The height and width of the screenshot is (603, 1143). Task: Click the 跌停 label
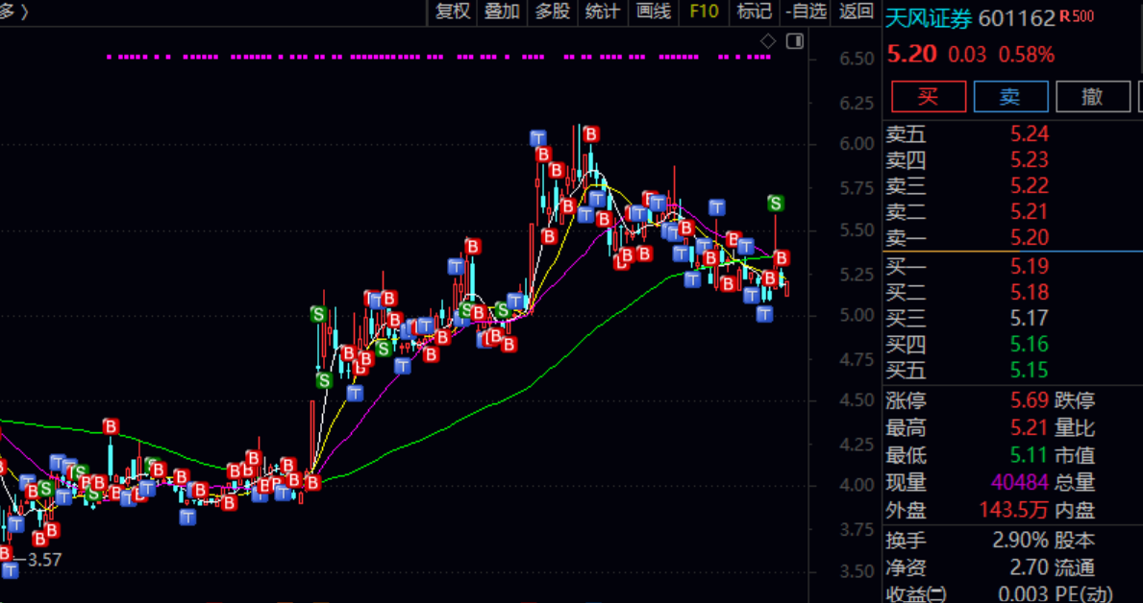[x=1075, y=400]
